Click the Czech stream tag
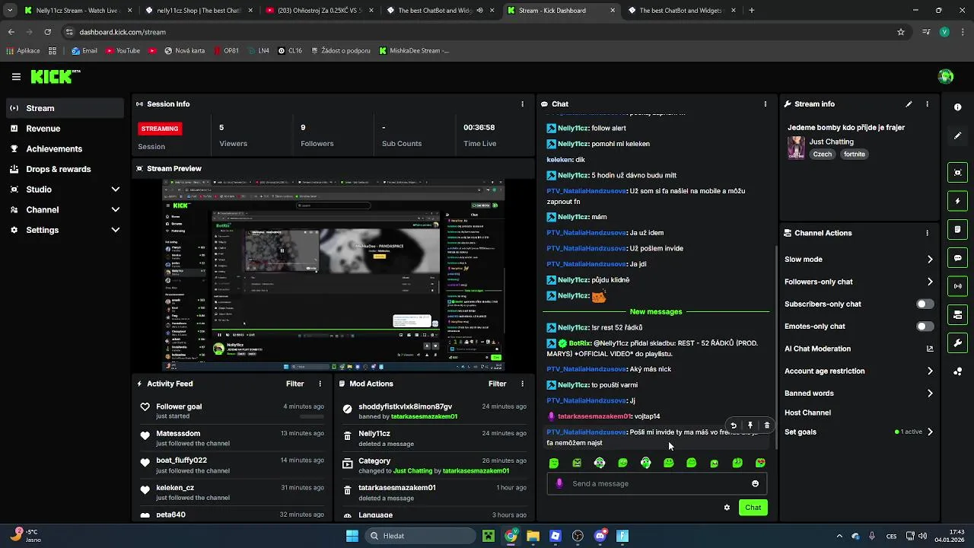 click(x=822, y=155)
